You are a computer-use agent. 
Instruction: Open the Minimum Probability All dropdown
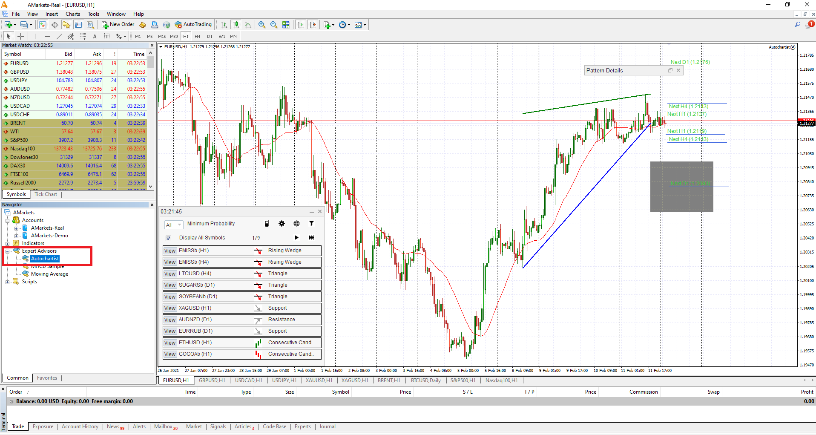click(174, 225)
